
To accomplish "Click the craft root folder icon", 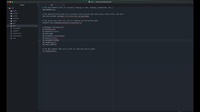I will pos(10,8).
